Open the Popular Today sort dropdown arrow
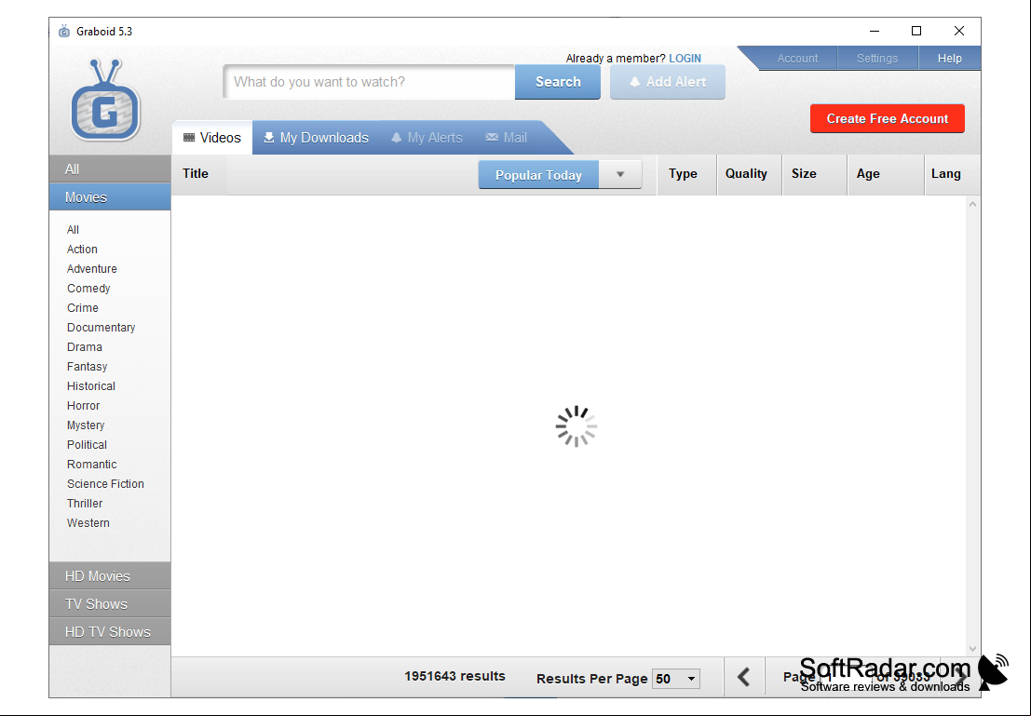 (620, 174)
